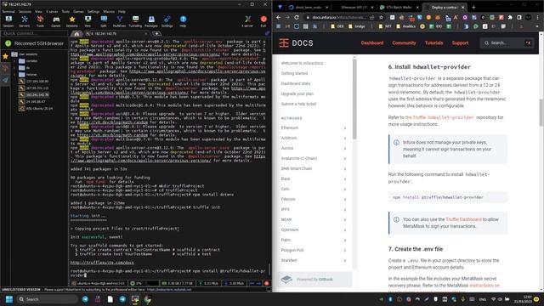Open the Getting started docs page
The image size is (544, 306).
(294, 73)
